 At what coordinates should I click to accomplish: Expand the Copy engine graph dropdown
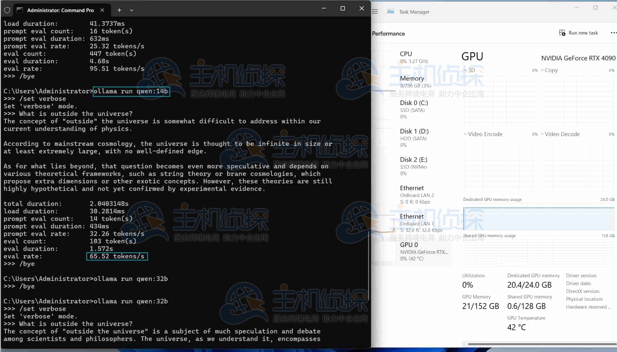(x=542, y=70)
